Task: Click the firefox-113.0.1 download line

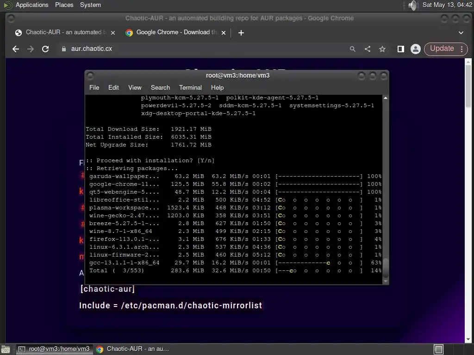Action: [x=235, y=239]
